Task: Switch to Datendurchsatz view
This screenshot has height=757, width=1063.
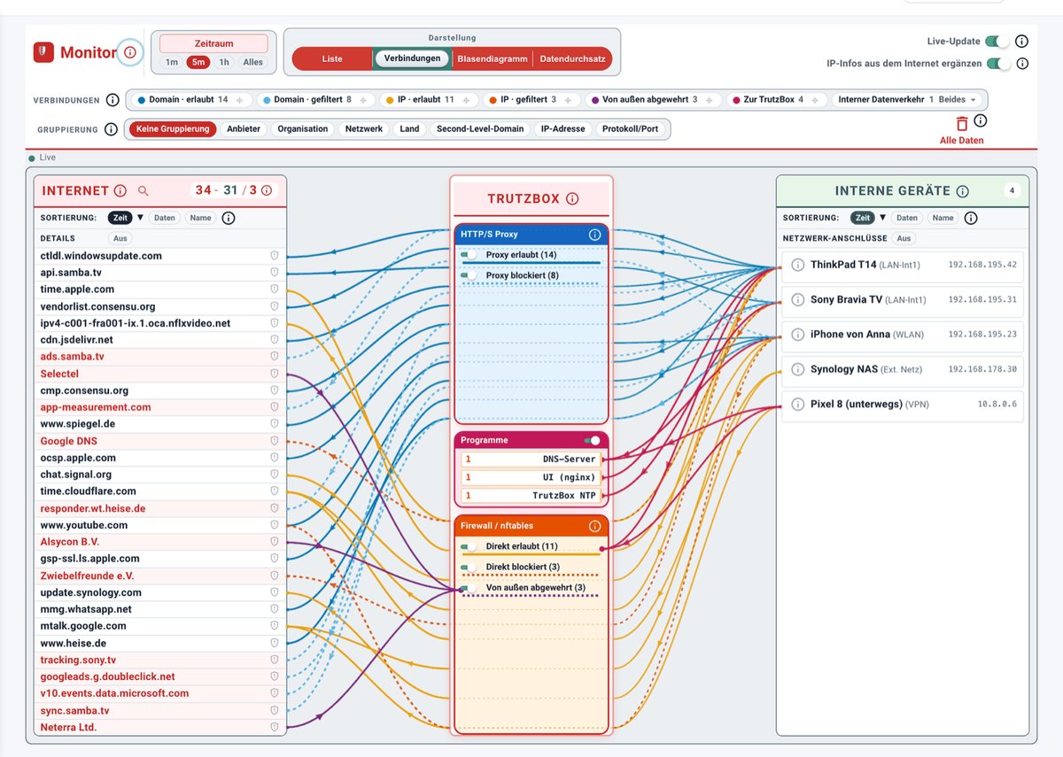Action: 573,59
